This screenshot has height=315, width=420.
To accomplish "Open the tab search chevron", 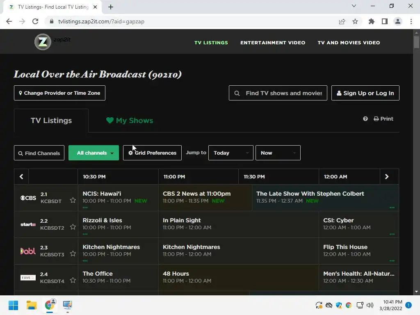I will (354, 6).
